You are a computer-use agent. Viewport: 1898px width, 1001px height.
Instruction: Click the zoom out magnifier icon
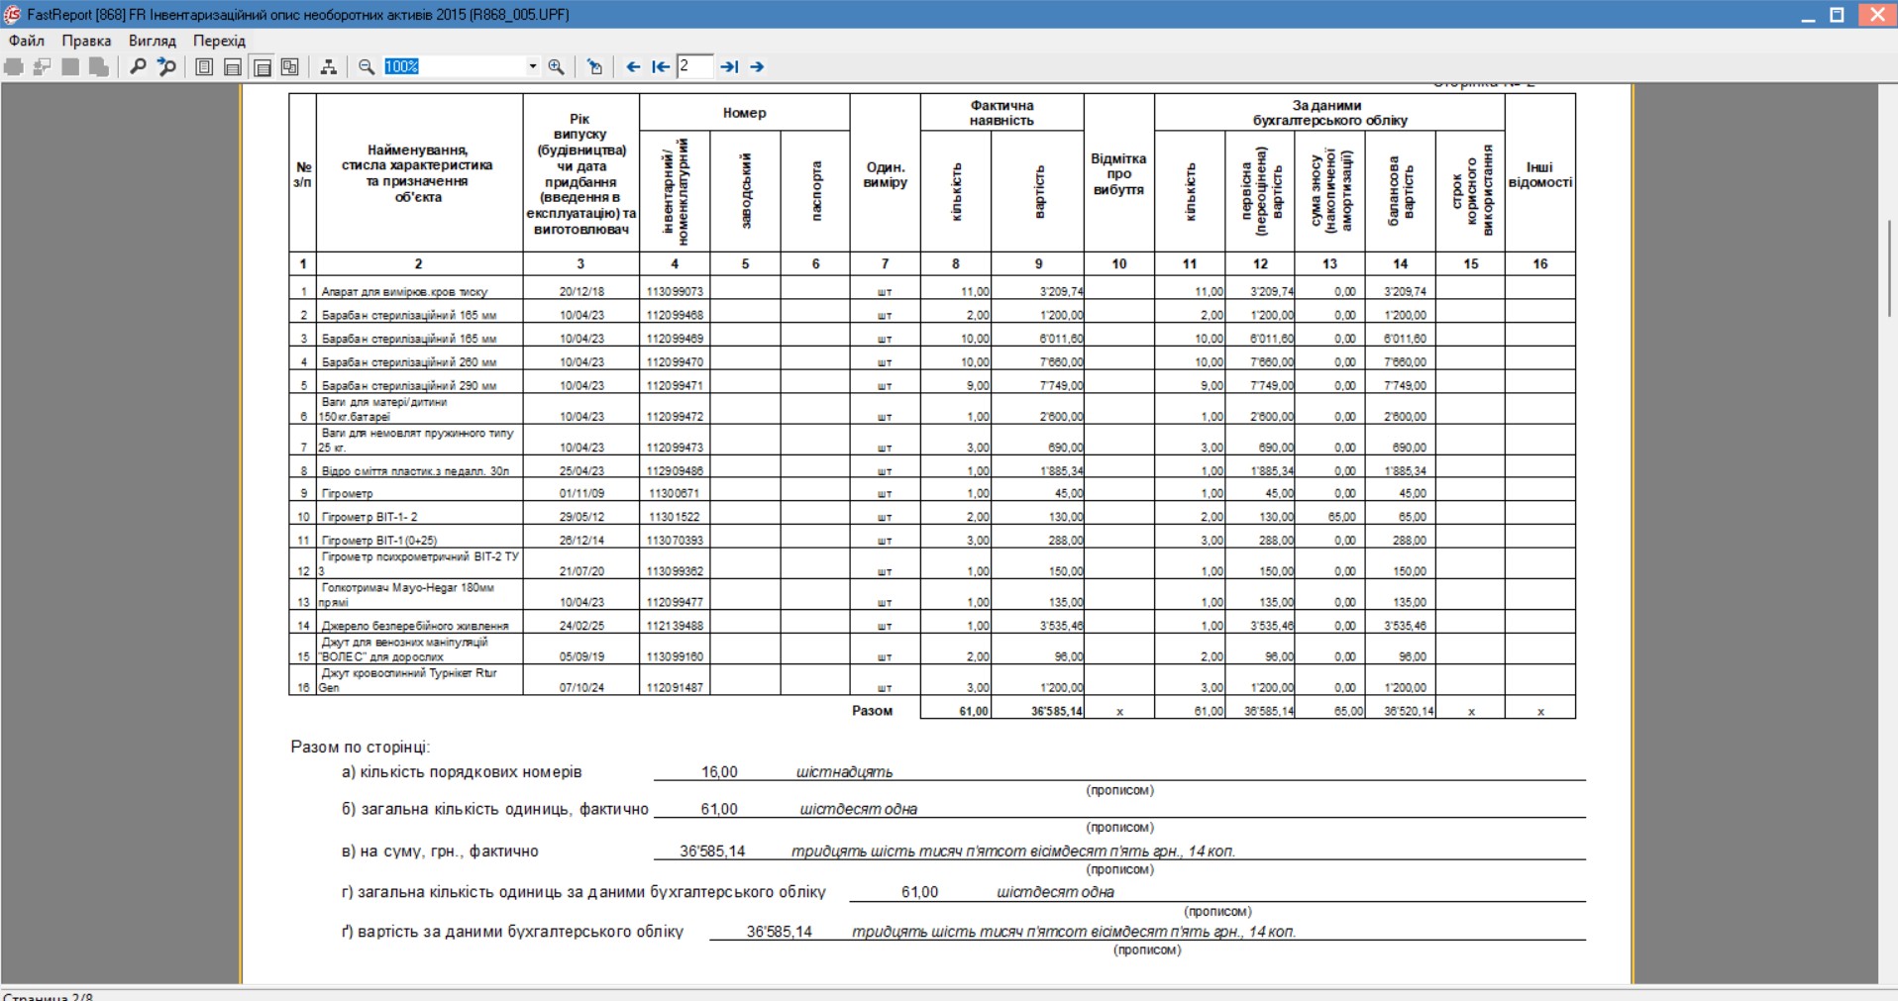[367, 66]
